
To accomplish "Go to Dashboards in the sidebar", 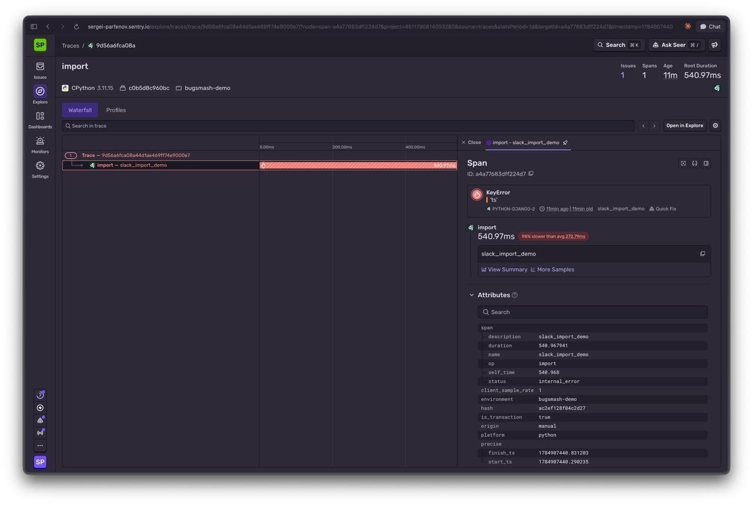I will click(40, 119).
